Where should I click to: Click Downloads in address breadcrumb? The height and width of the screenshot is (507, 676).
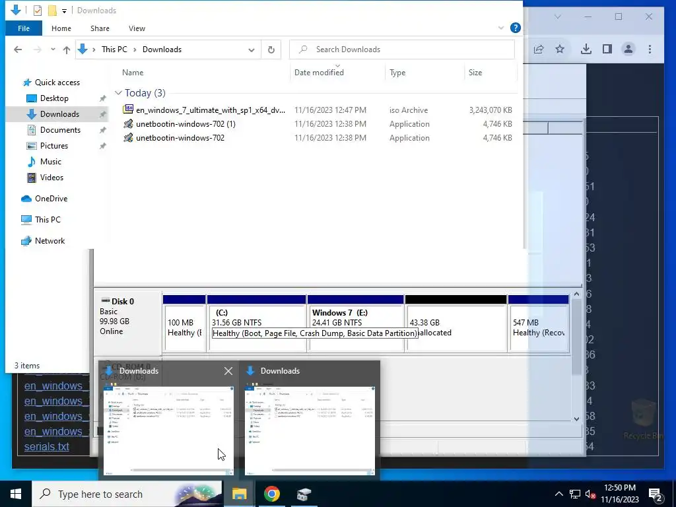click(162, 50)
